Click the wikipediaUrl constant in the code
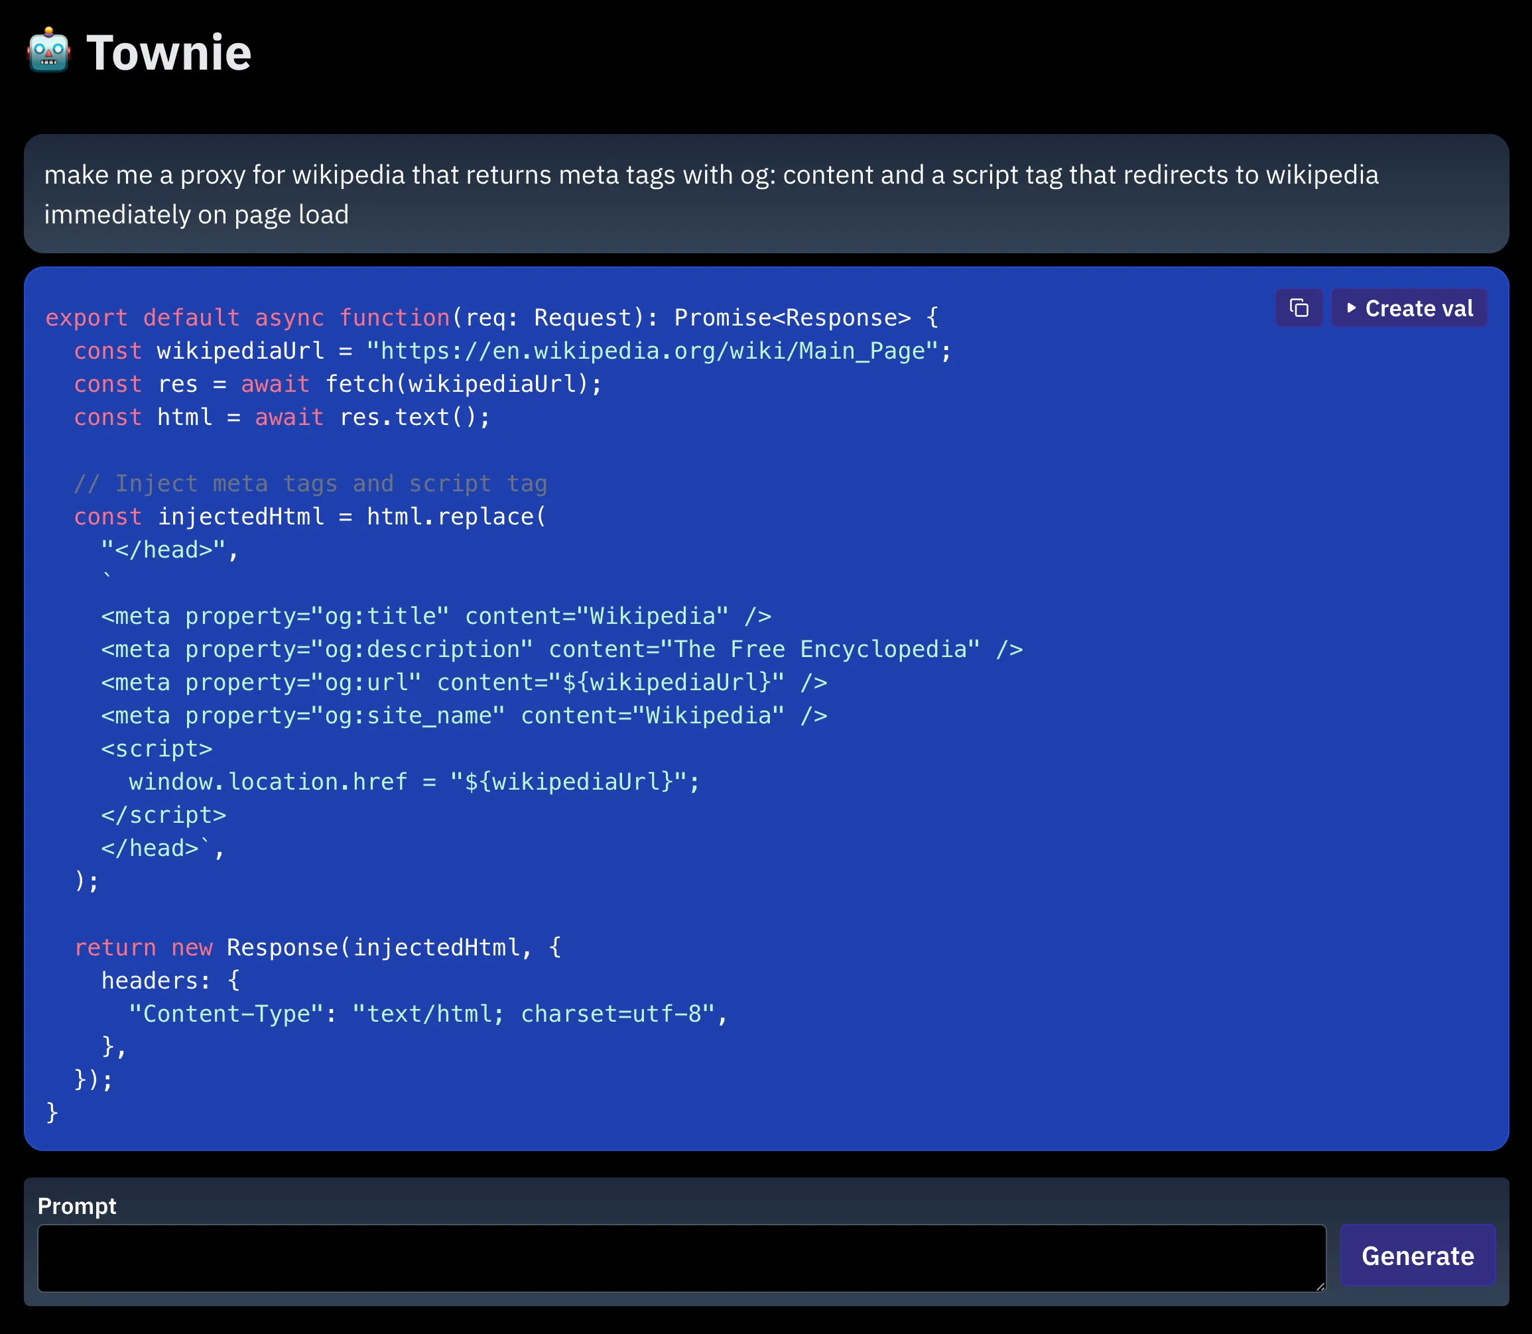This screenshot has height=1334, width=1532. click(239, 350)
